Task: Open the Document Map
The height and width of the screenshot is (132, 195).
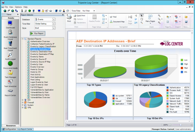Action: (117, 22)
